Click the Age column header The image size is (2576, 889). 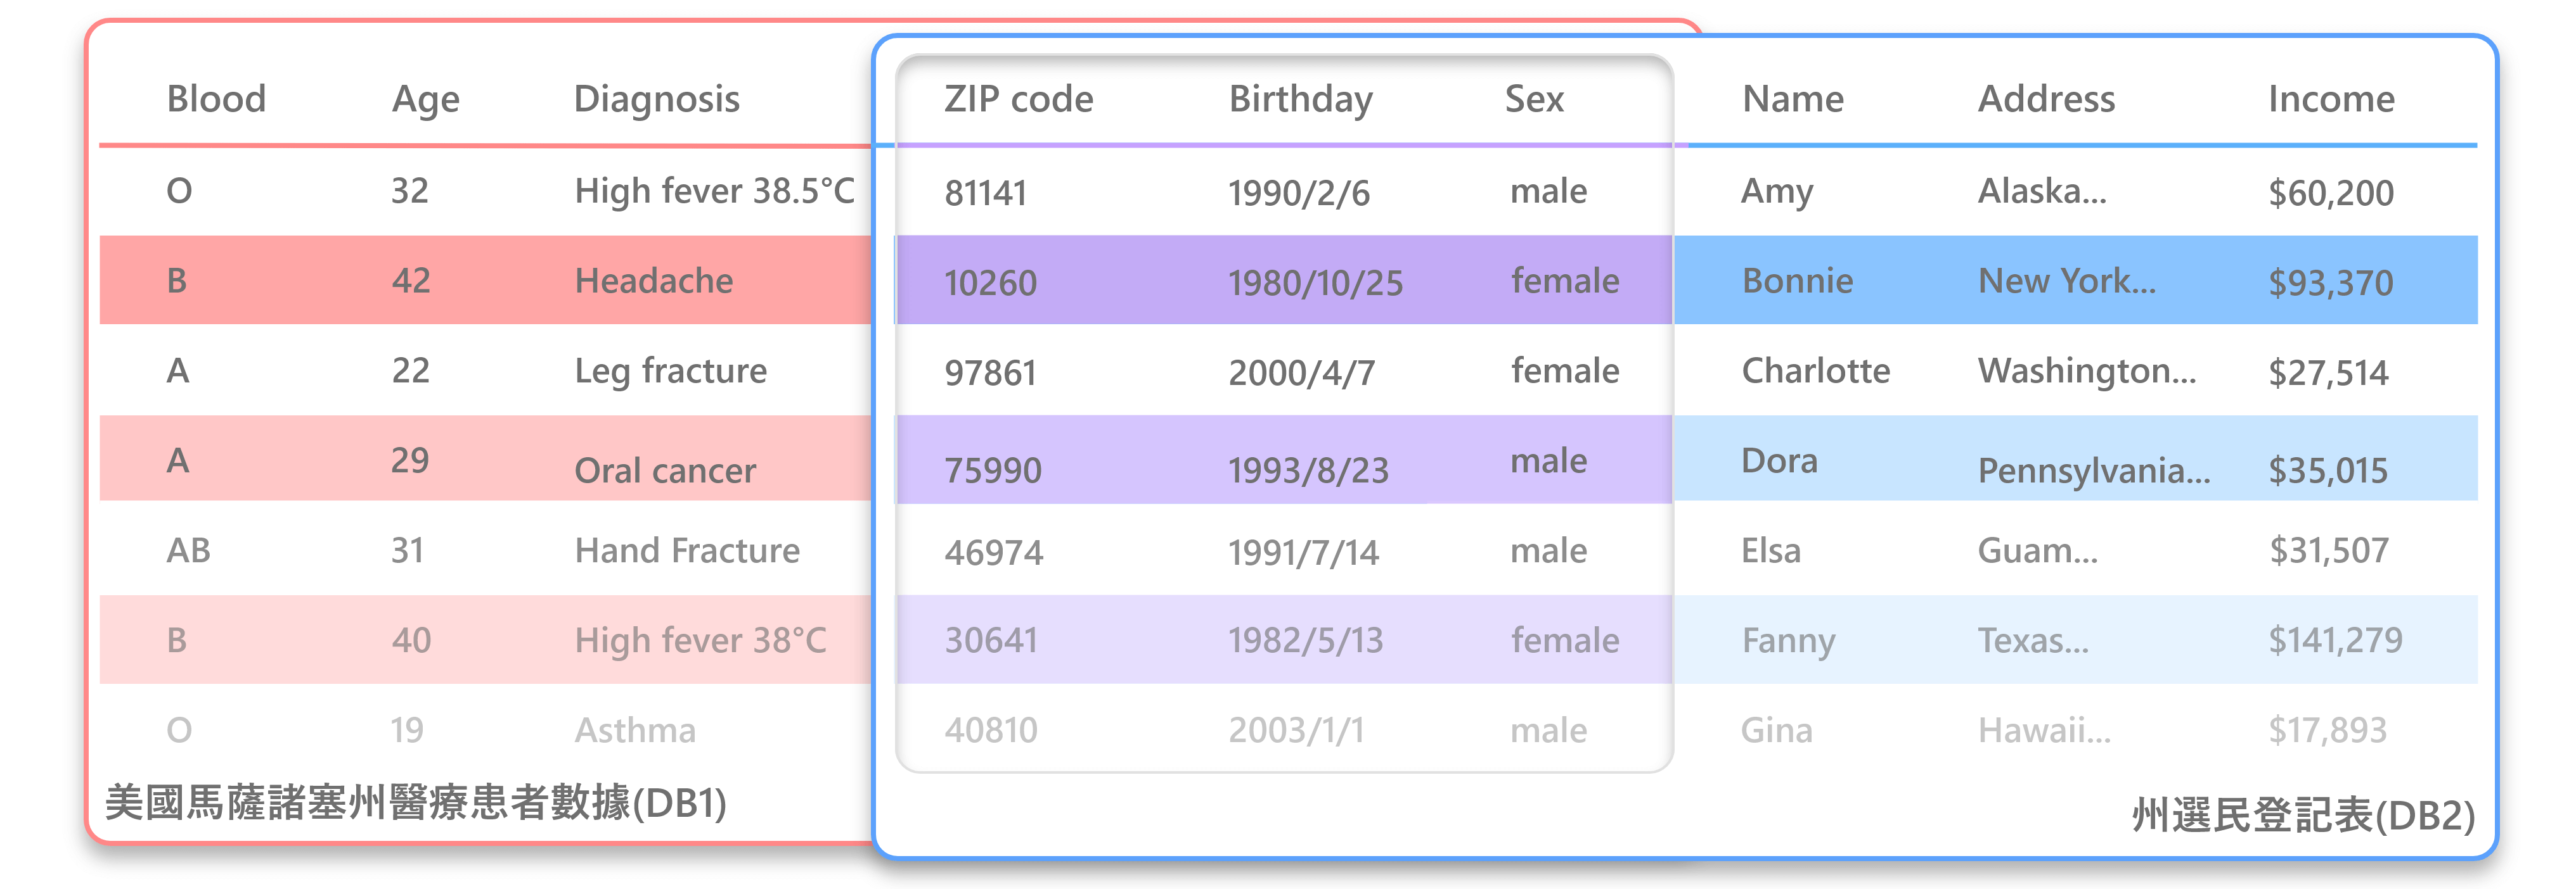pos(425,99)
